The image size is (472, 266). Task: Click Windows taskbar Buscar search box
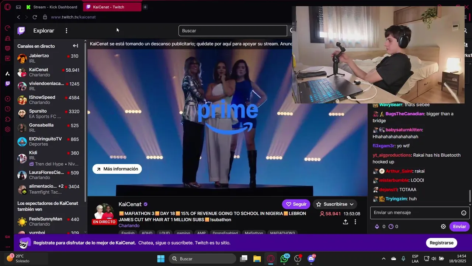[x=202, y=259]
